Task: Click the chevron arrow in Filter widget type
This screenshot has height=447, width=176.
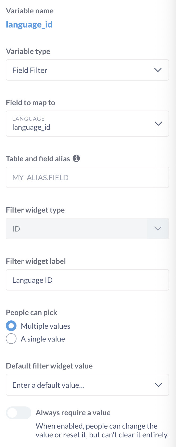Action: (158, 229)
